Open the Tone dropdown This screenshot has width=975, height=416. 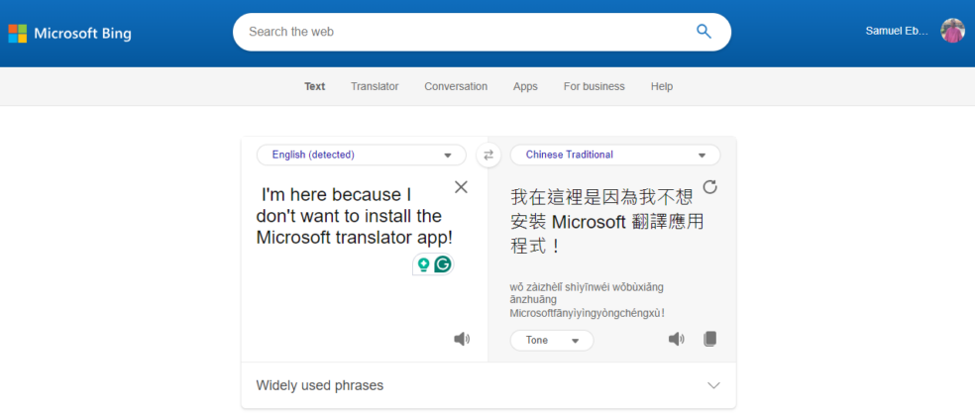tap(551, 341)
